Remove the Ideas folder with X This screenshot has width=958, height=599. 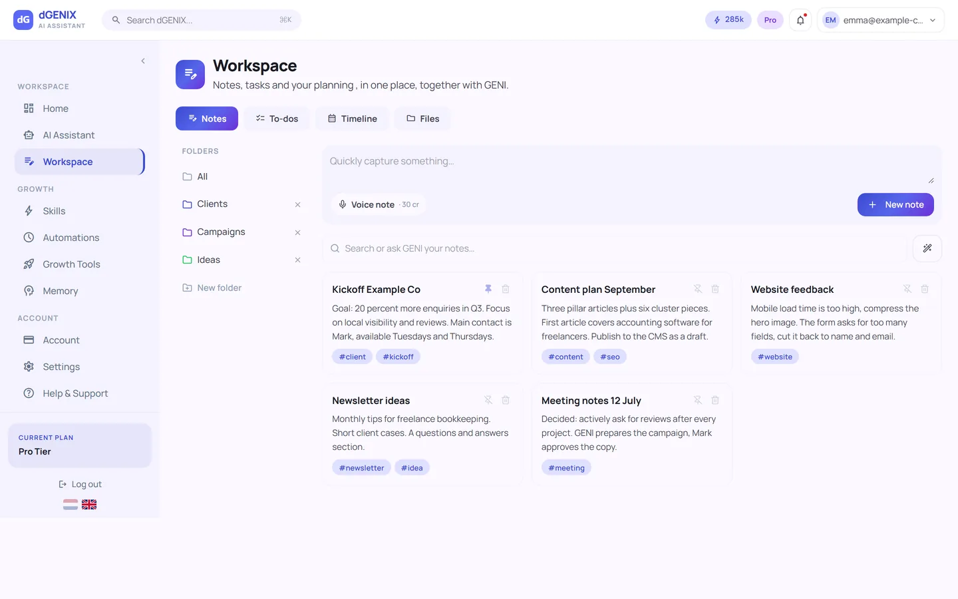(x=297, y=260)
